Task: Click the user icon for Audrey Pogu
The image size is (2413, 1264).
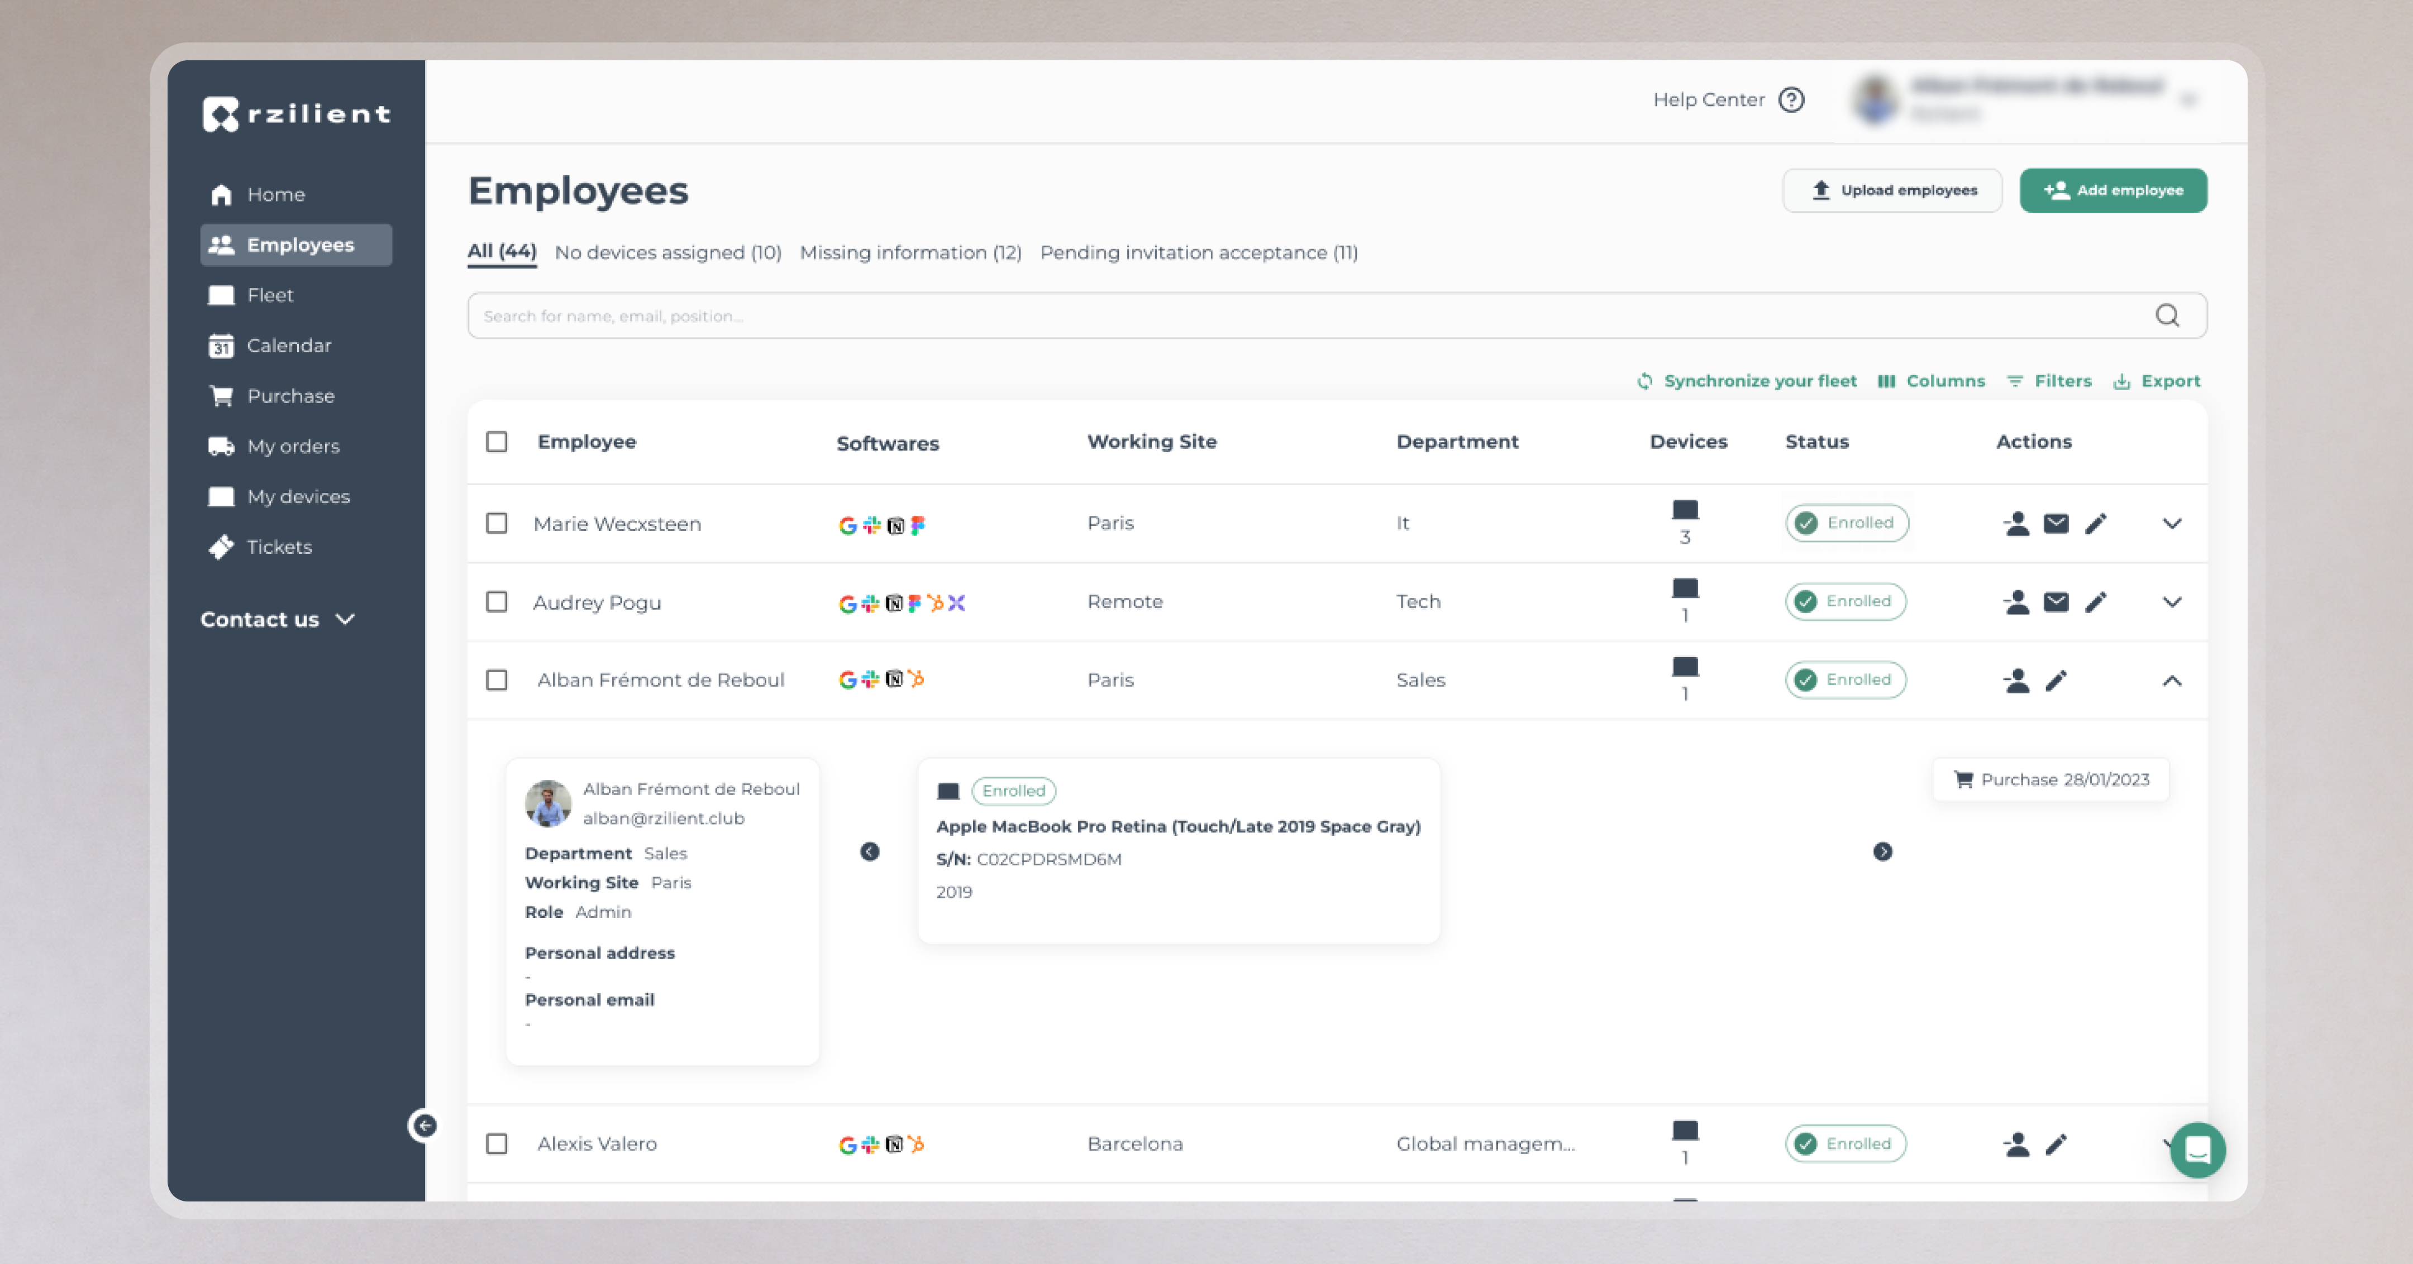Action: coord(2017,602)
